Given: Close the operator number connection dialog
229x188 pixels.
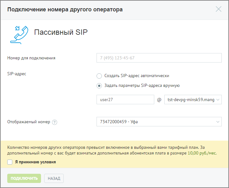Looking at the screenshot, I should [219, 9].
